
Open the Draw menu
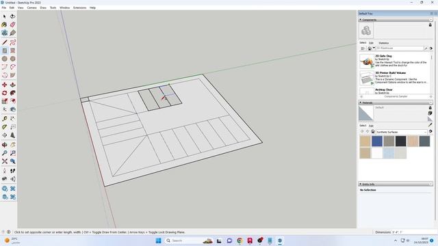click(43, 8)
